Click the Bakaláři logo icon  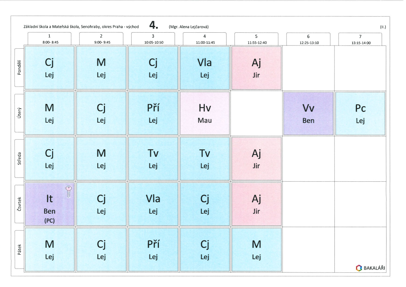(359, 268)
